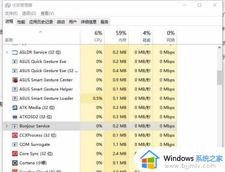Image resolution: width=225 pixels, height=172 pixels.
Task: Click the Cortana circle icon
Action: coord(15,163)
